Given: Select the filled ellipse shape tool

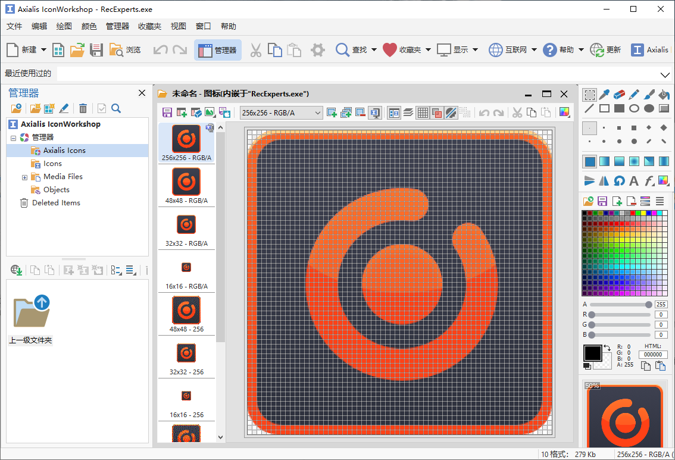Looking at the screenshot, I should (649, 108).
